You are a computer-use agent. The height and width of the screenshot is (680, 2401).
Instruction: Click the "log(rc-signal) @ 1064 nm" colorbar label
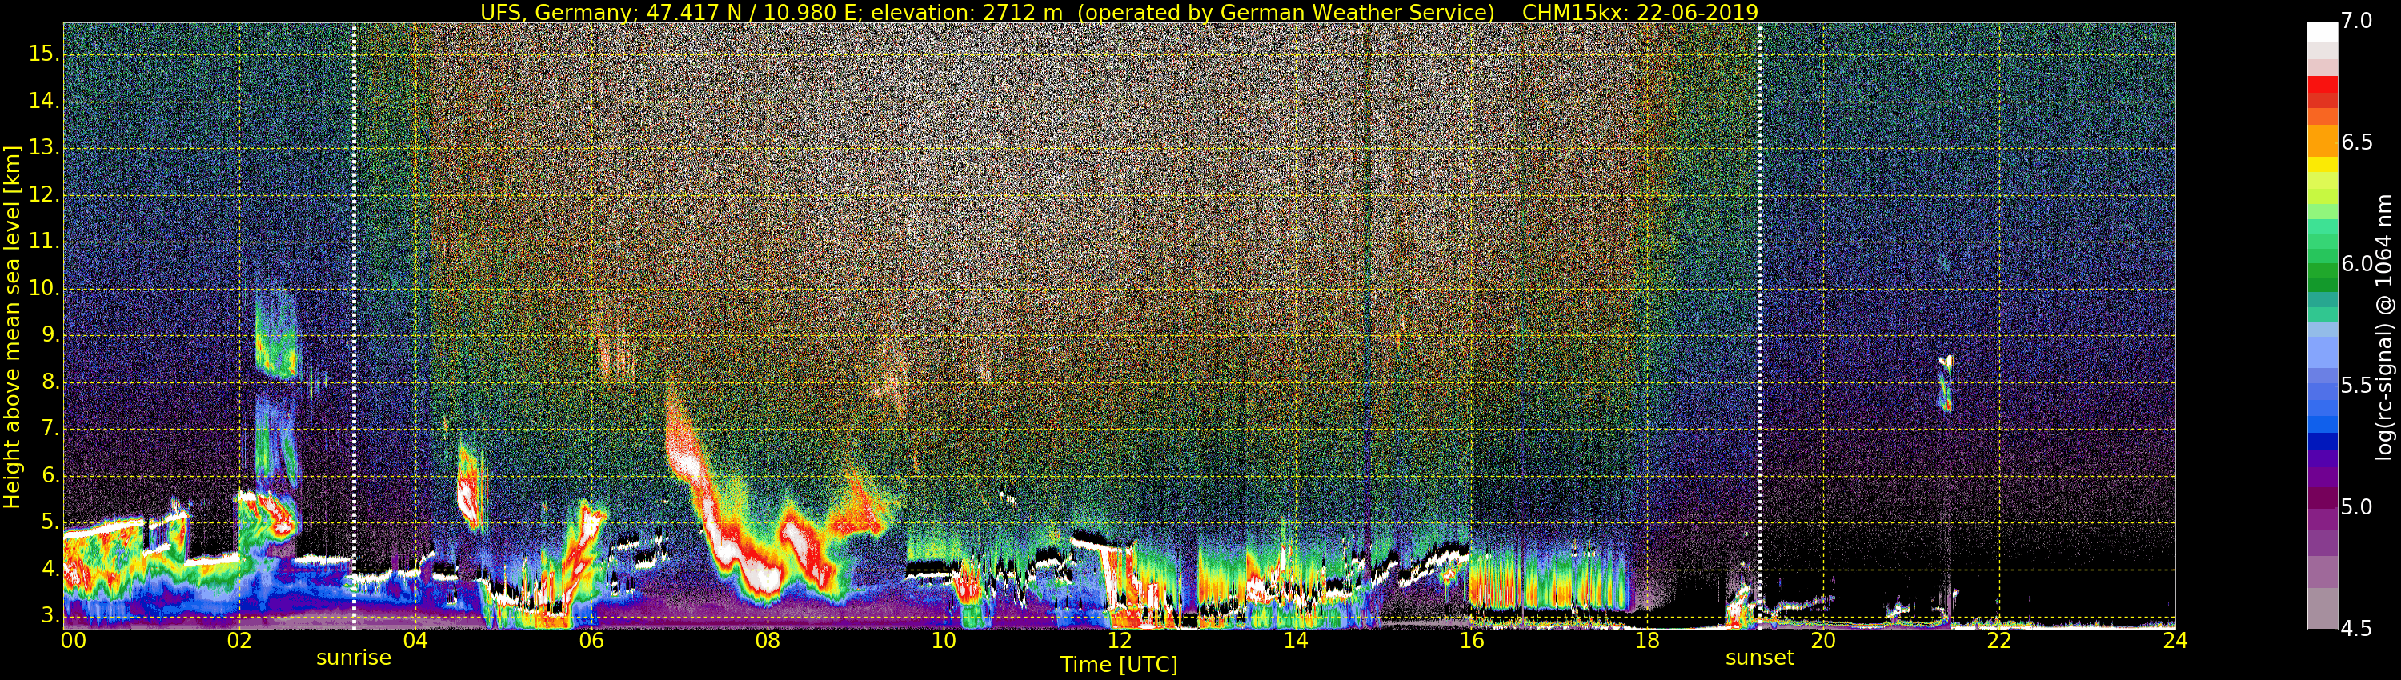[2383, 327]
